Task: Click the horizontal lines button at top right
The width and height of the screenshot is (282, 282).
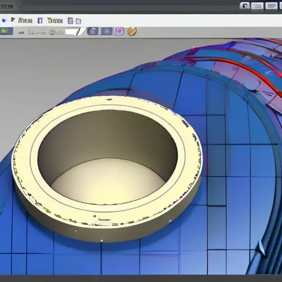Action: [271, 6]
